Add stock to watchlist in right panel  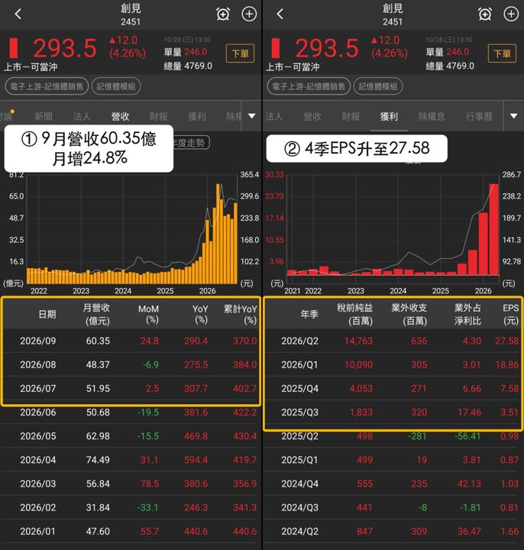coord(511,15)
